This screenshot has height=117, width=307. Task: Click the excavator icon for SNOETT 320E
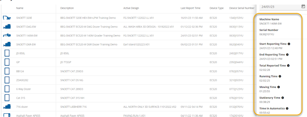point(7,18)
